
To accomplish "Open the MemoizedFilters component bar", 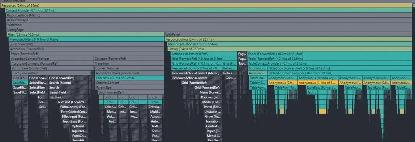I will (x=86, y=39).
